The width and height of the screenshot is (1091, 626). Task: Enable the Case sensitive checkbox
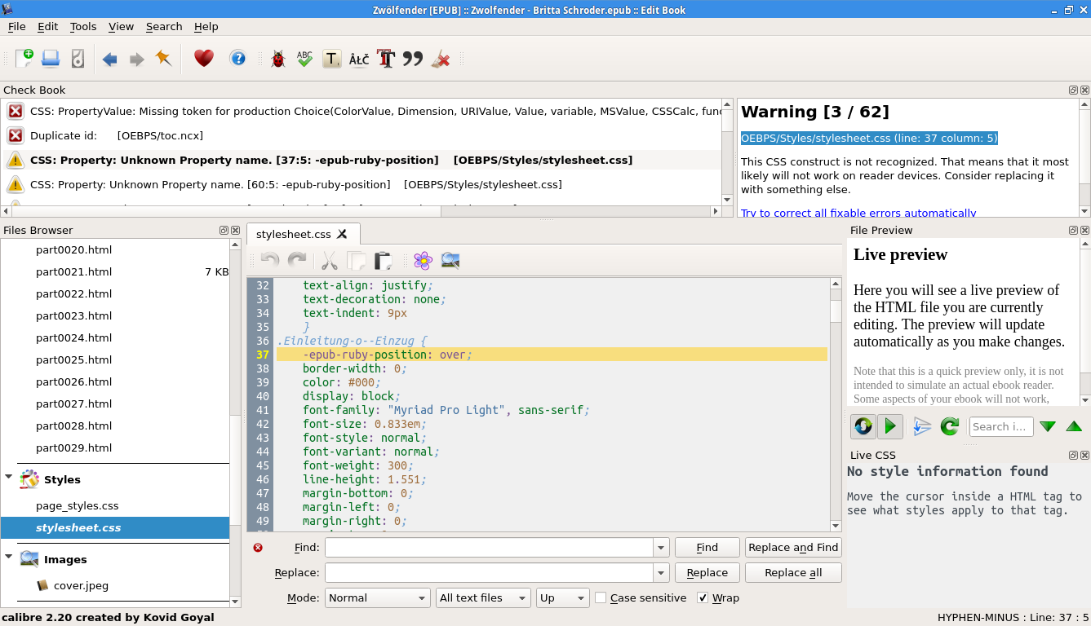(x=601, y=598)
